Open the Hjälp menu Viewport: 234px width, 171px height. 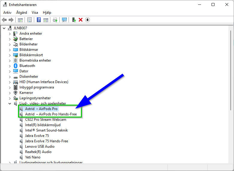47,13
